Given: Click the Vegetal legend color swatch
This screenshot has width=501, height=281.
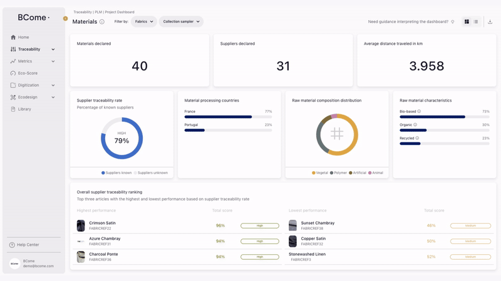Looking at the screenshot, I should 314,173.
